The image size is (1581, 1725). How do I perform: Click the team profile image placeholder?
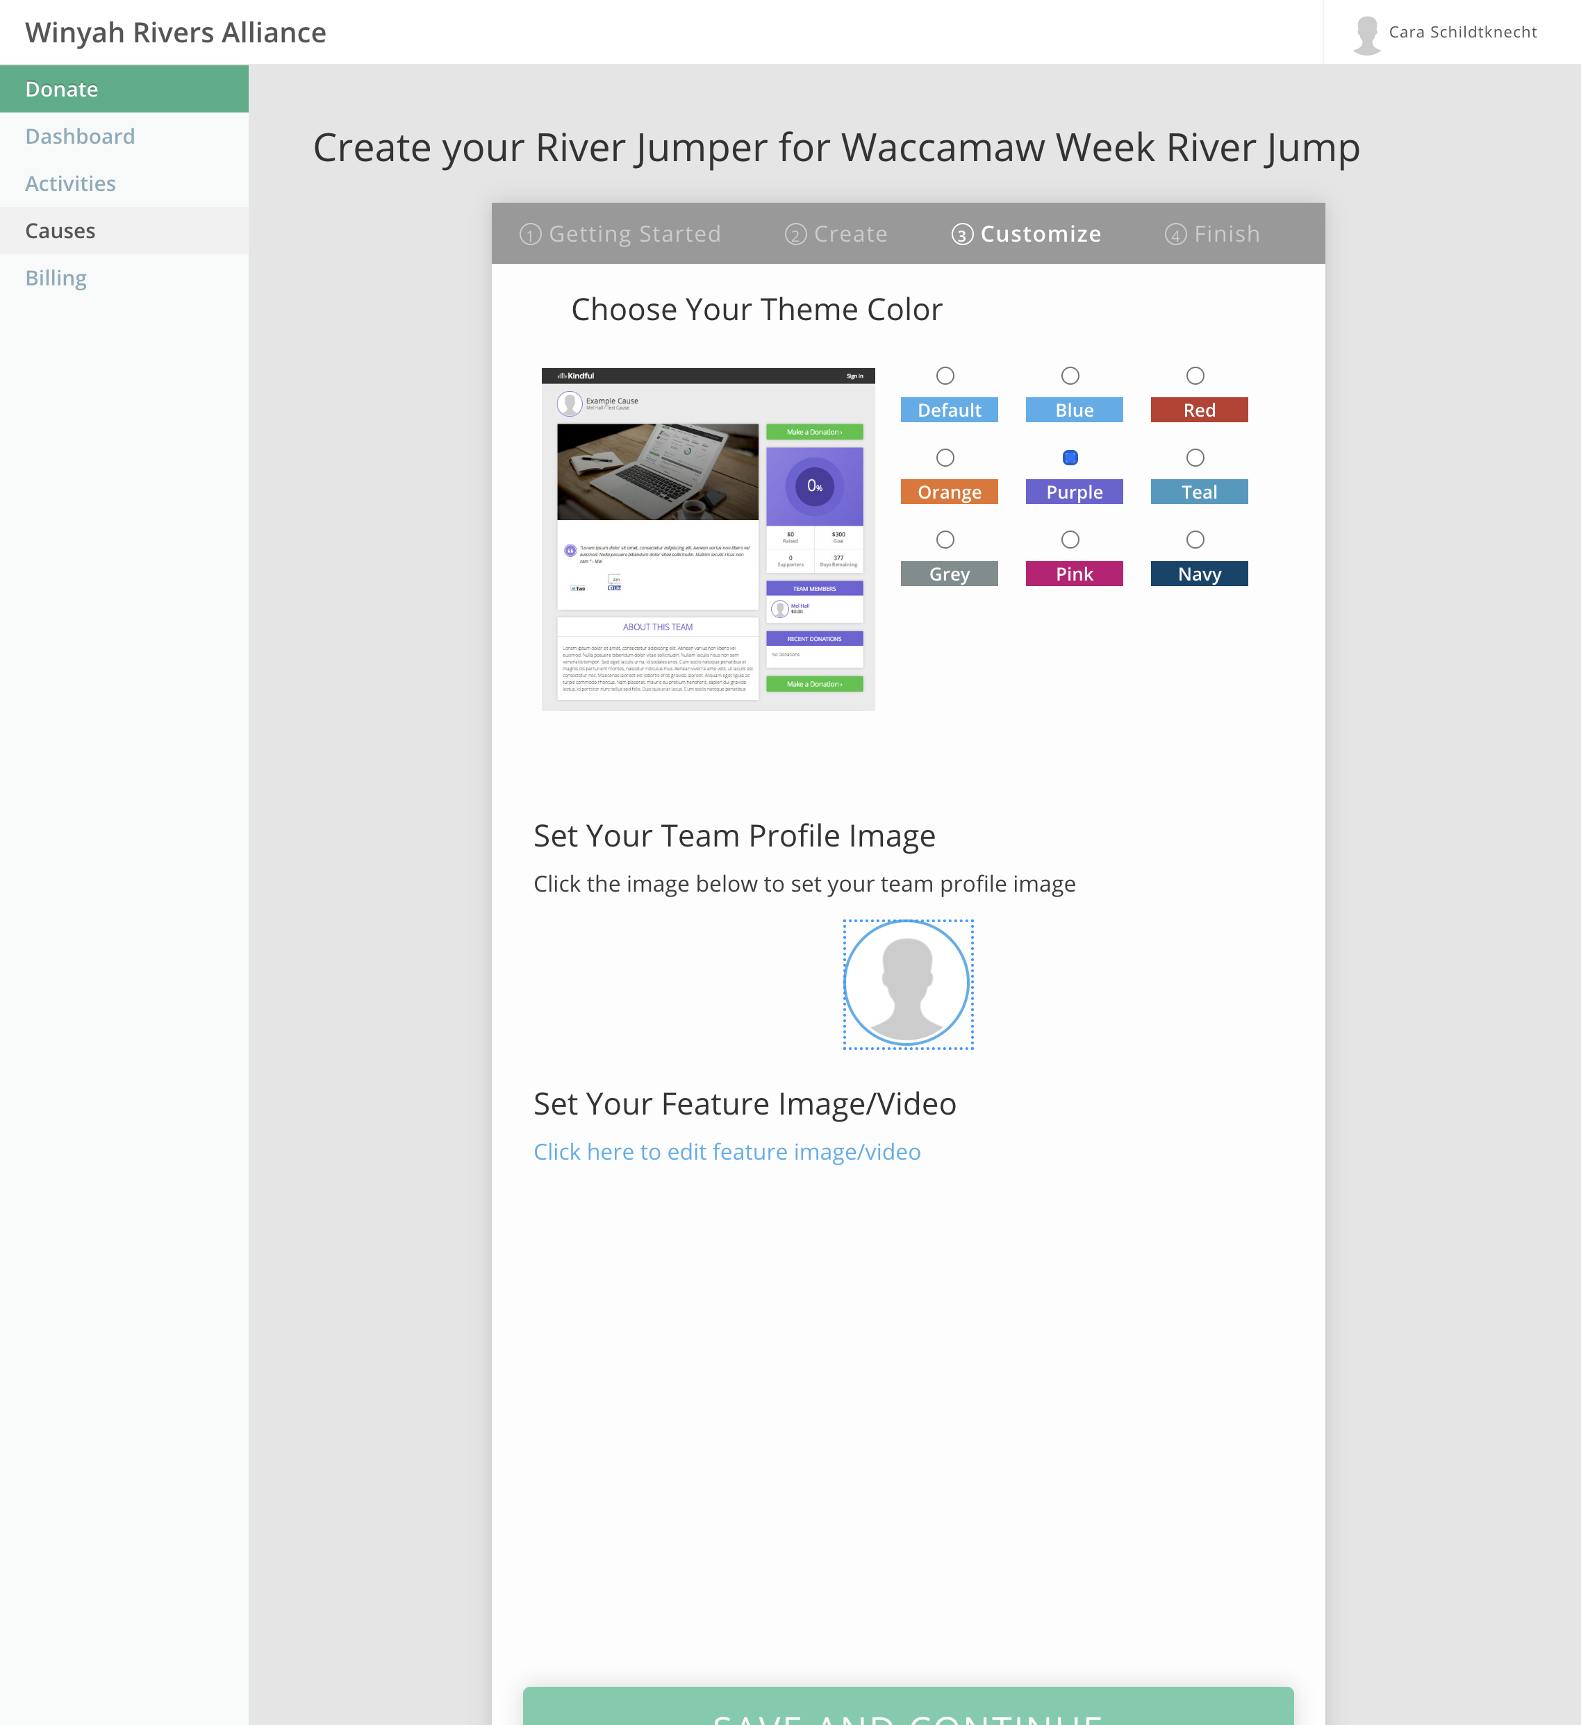tap(907, 984)
